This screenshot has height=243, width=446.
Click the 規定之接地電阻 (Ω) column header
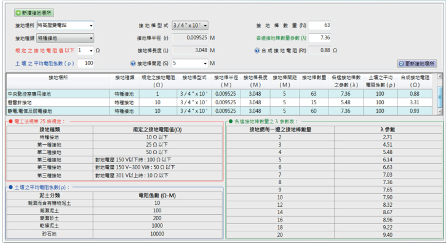[x=158, y=81]
